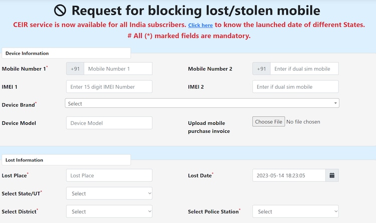Viewport: 376px width, 223px height.
Task: Select the Device Information section tab
Action: [66, 53]
